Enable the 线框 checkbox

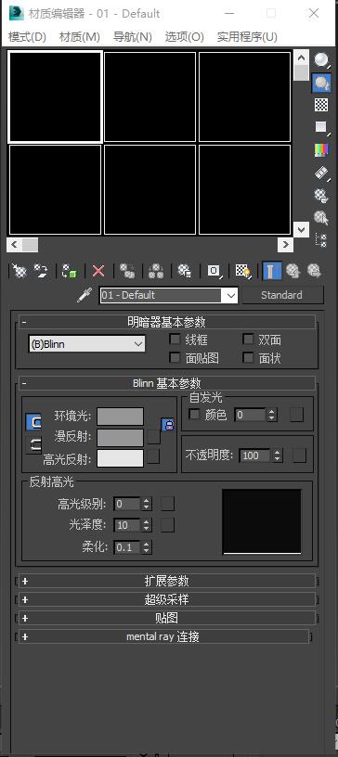pyautogui.click(x=175, y=340)
